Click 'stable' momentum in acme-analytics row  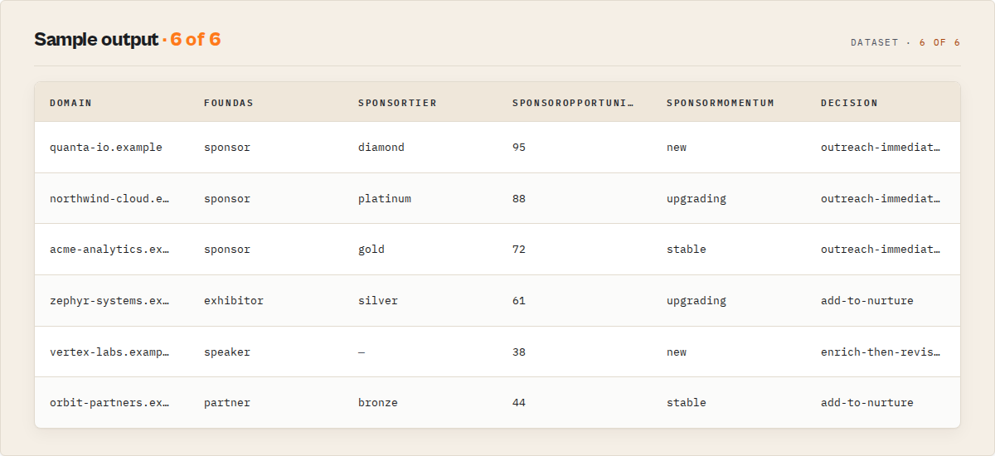[687, 250]
